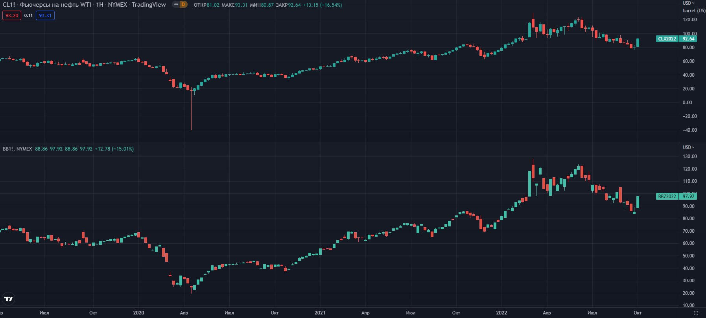Click the +13.15 (+16.54%) change value
706x318 pixels.
322,5
